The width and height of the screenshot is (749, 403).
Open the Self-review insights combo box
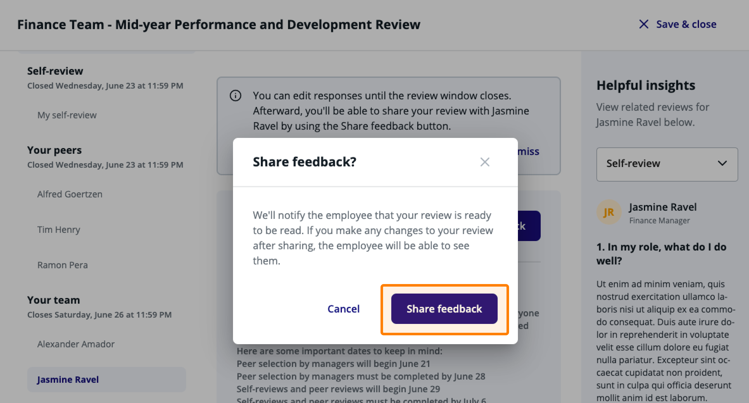(667, 164)
